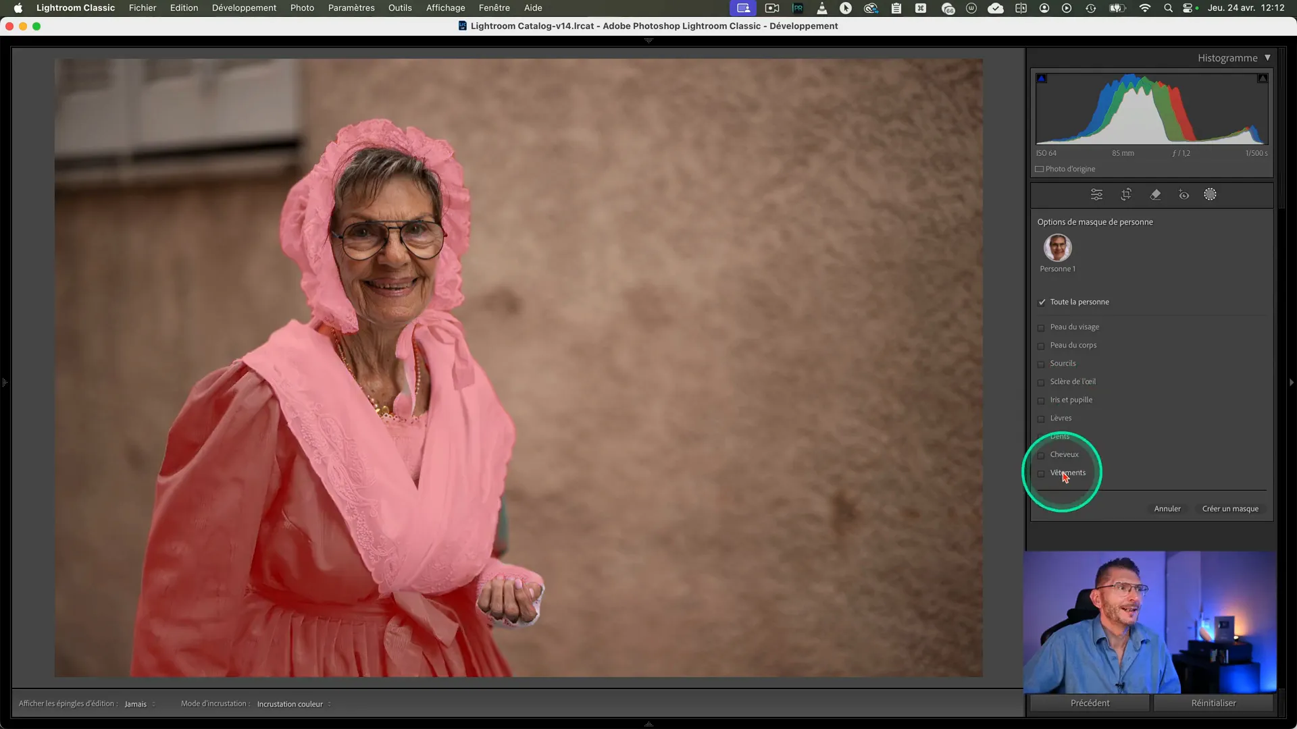Toggle the top panel arrow
Image resolution: width=1297 pixels, height=729 pixels.
coord(648,40)
